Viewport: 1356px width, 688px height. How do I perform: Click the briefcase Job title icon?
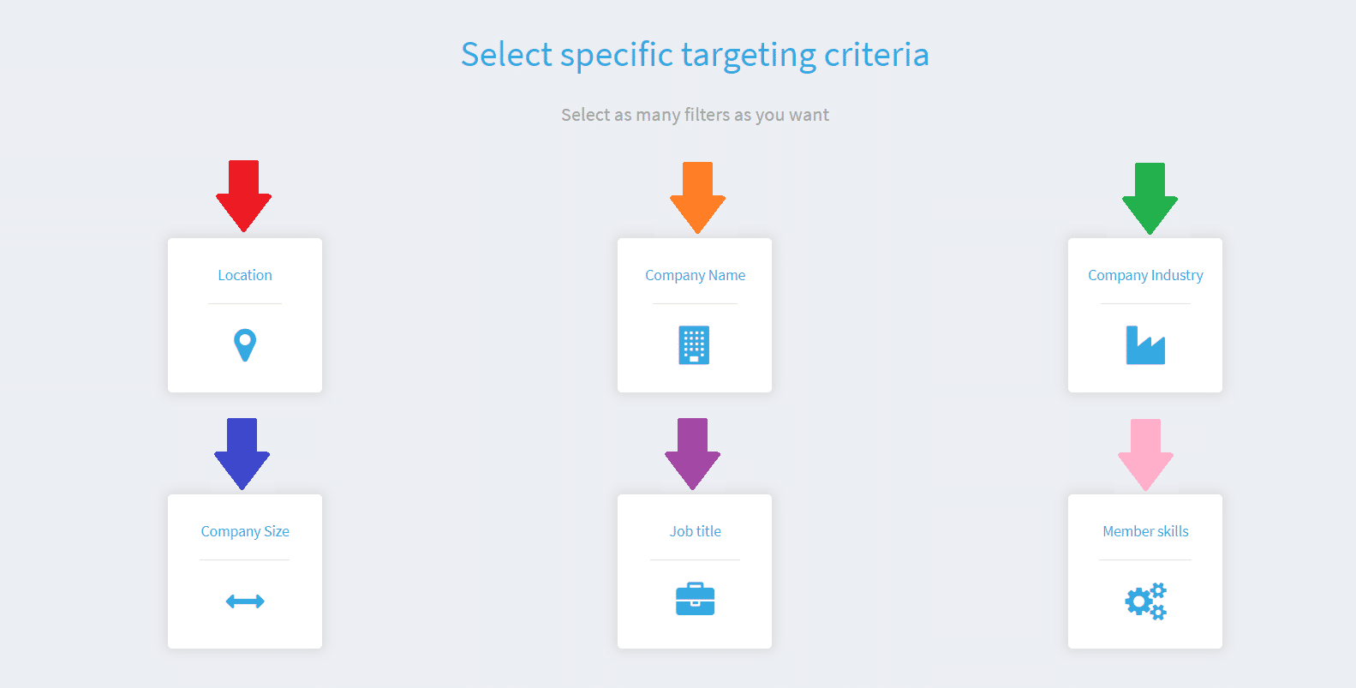[x=695, y=599]
